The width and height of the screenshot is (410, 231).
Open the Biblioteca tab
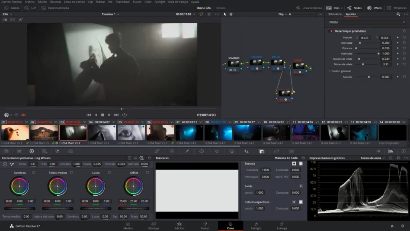click(x=335, y=14)
